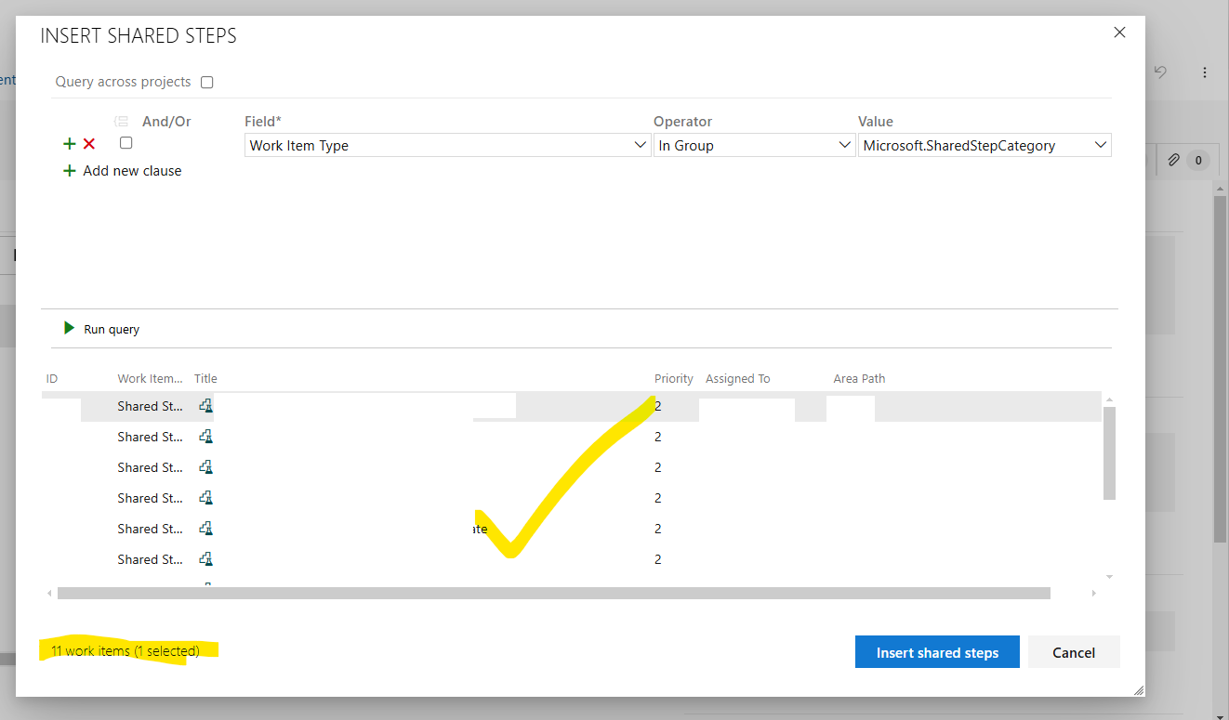1229x720 pixels.
Task: Open the Value dropdown showing Microsoft.SharedStepCategory
Action: point(985,145)
